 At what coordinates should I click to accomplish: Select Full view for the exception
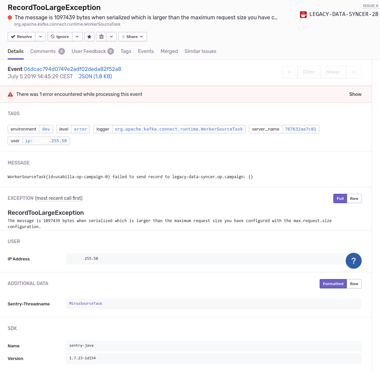(340, 198)
